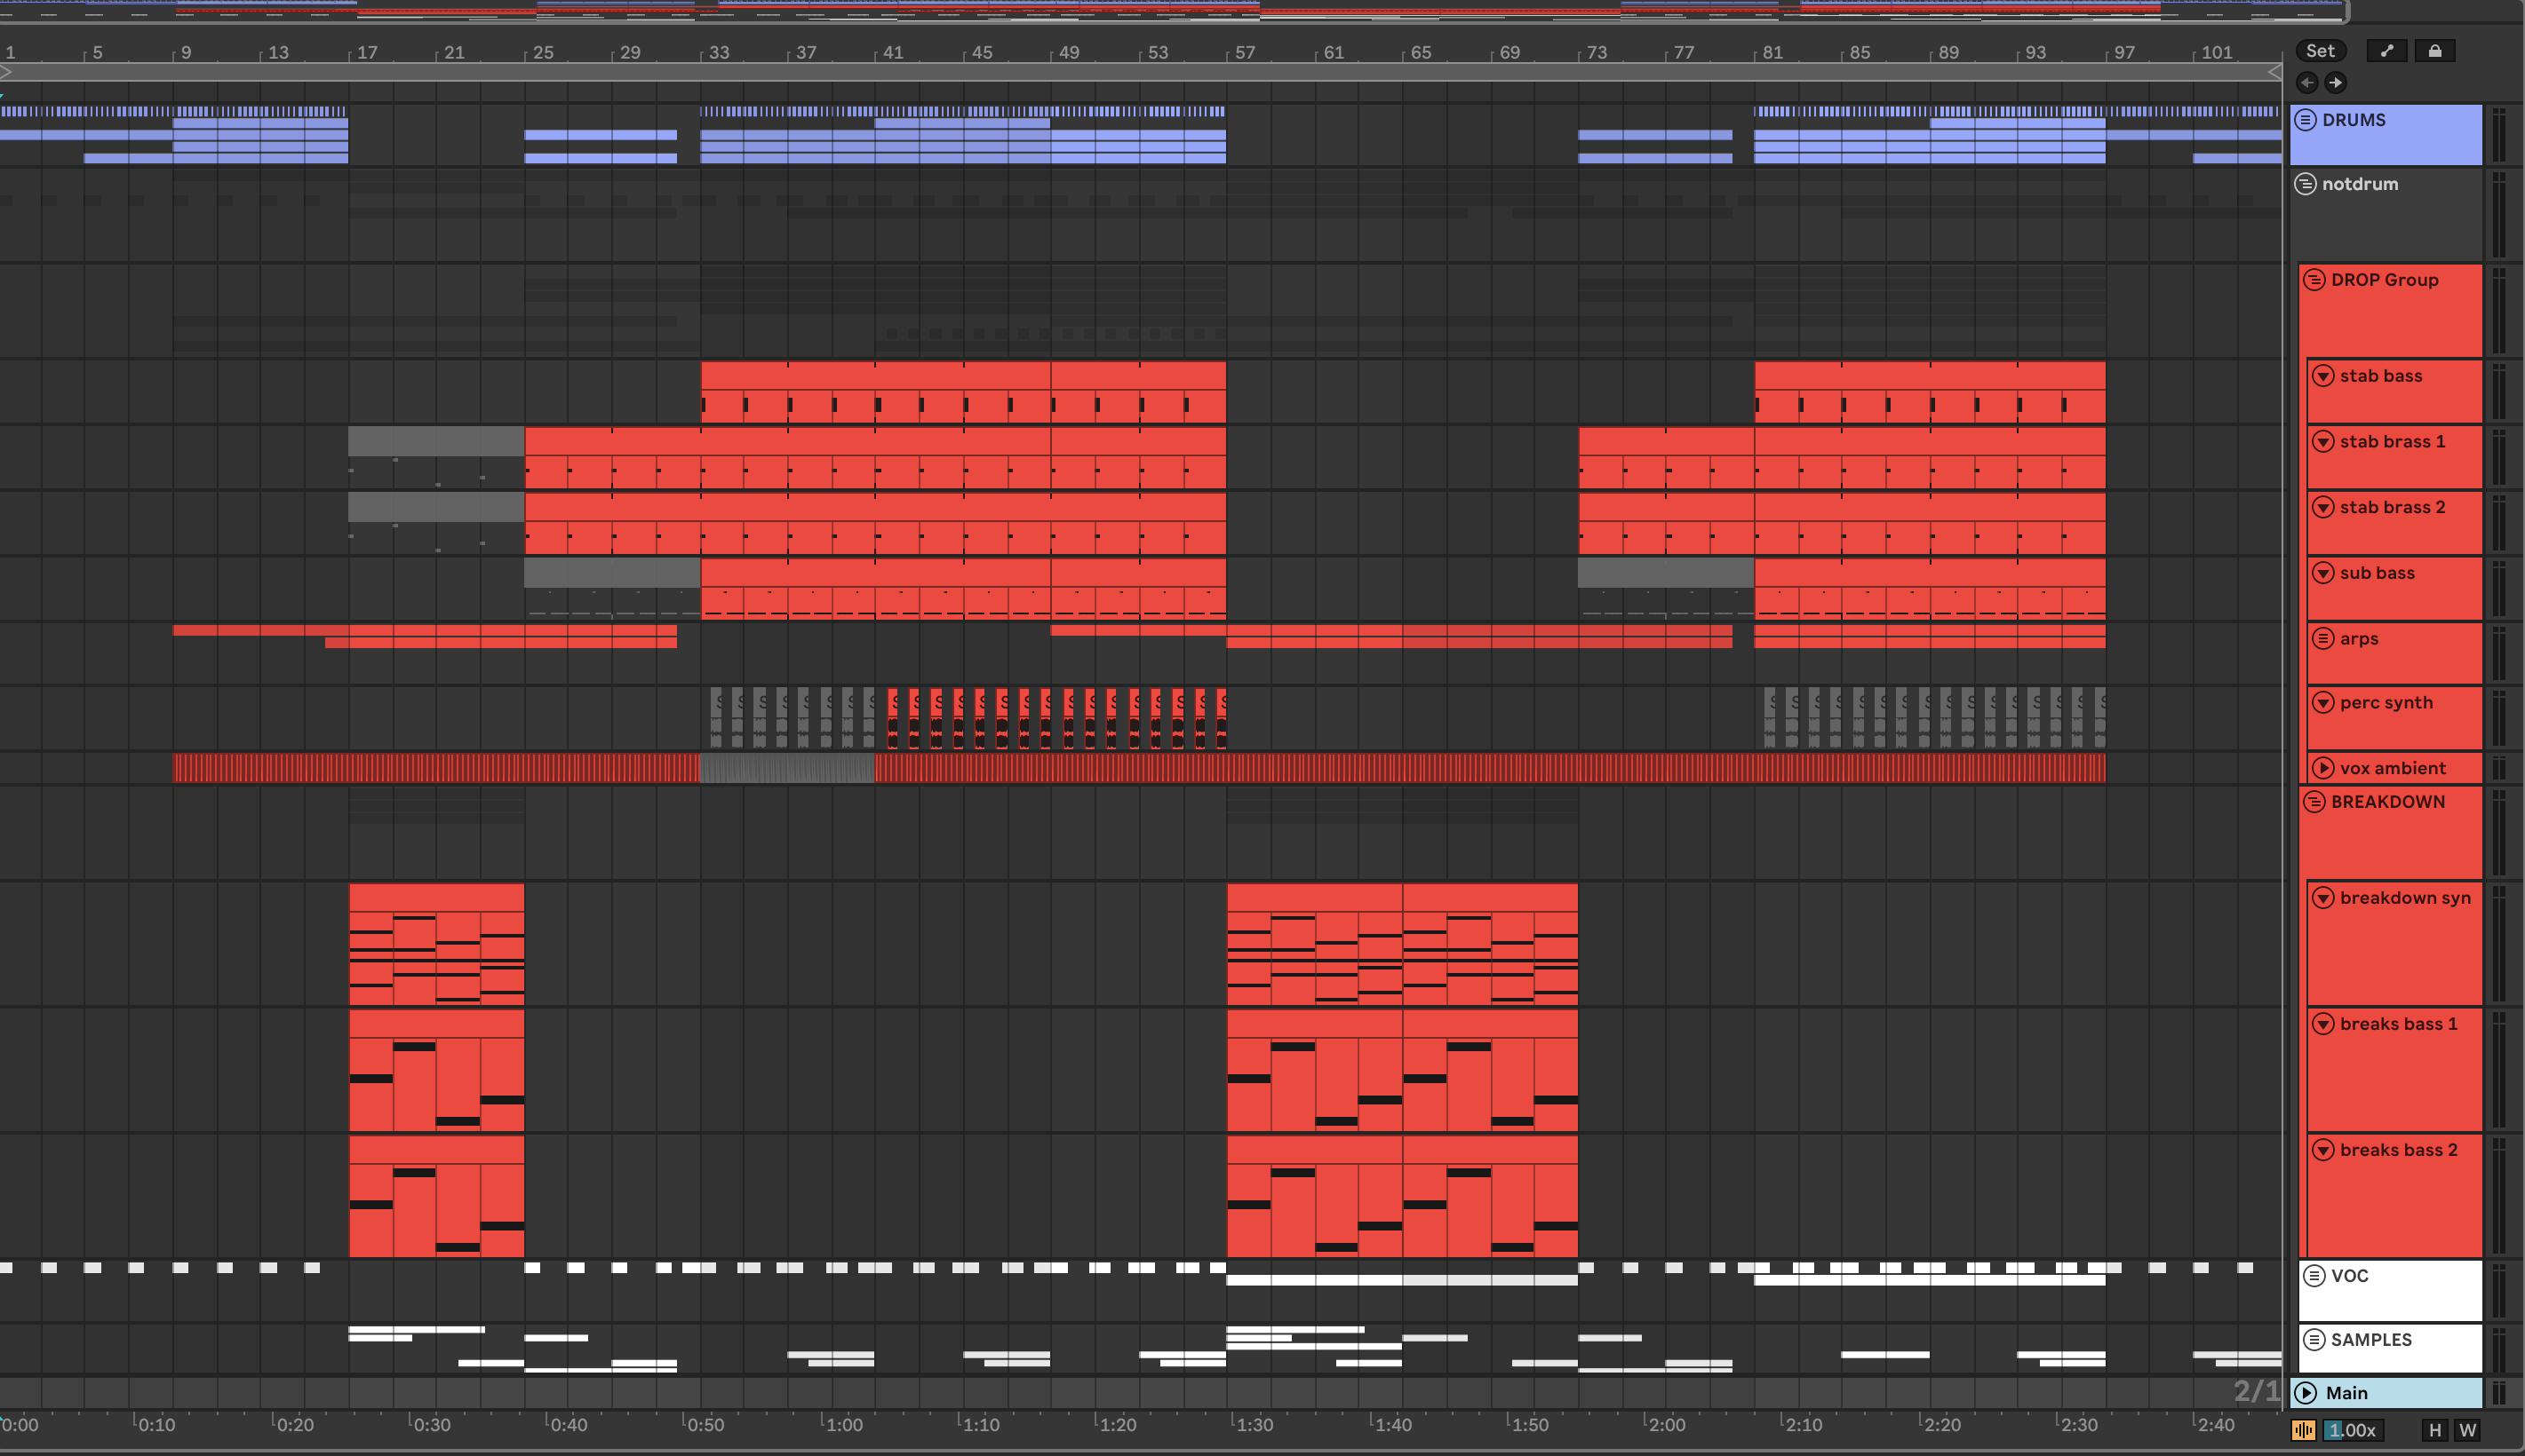Select the notdrum track header

tap(2386, 214)
